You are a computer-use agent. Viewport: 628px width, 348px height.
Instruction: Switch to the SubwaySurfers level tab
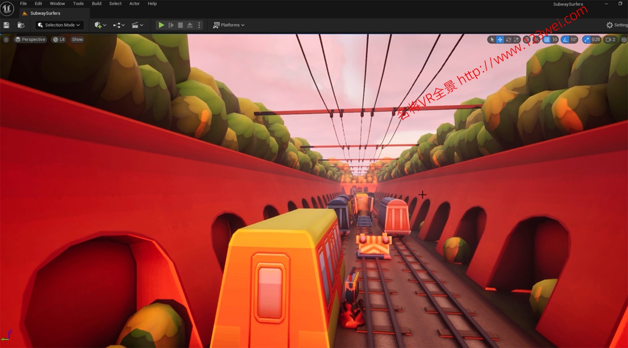coord(45,13)
